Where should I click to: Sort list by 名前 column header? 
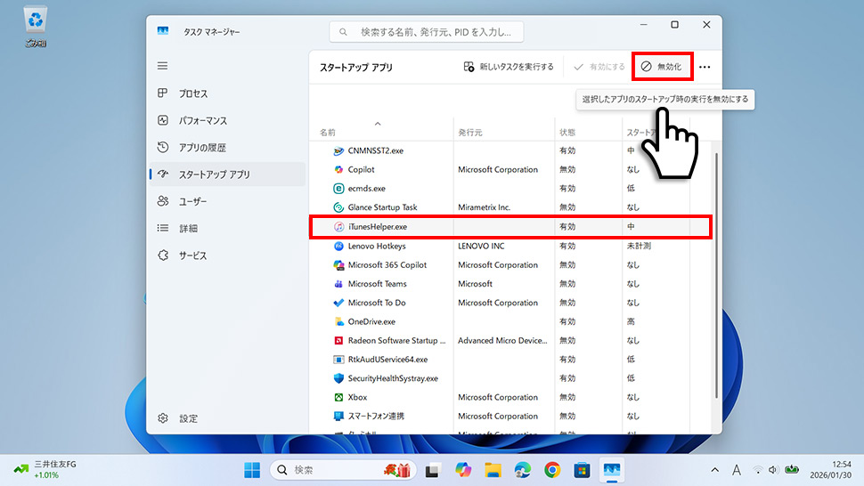pyautogui.click(x=329, y=133)
